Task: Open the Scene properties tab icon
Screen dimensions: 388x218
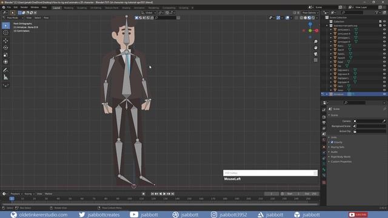Action: [x=324, y=134]
